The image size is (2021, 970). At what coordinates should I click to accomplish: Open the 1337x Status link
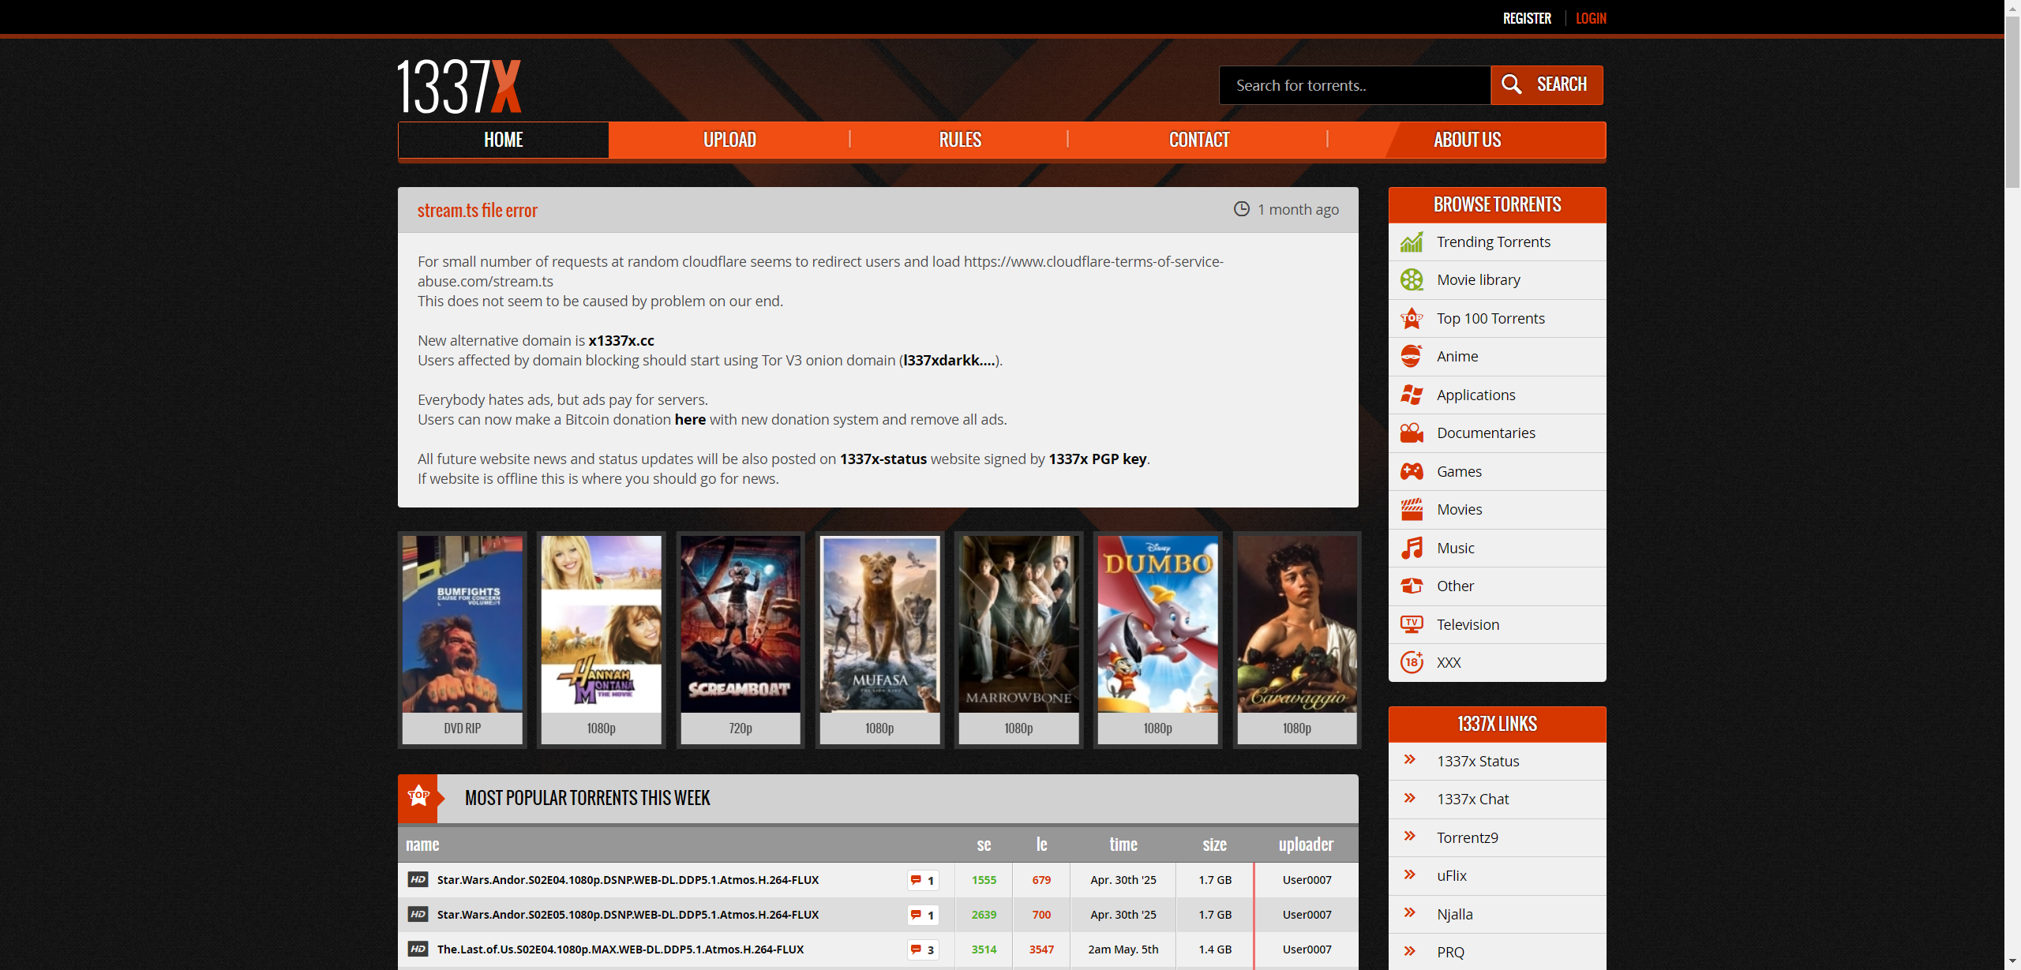(1477, 762)
